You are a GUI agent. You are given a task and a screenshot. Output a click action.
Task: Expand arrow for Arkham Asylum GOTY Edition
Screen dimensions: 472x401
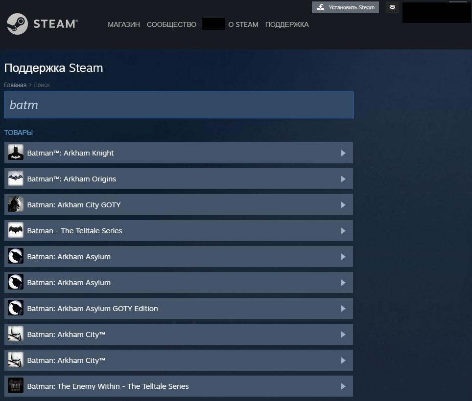pos(343,309)
